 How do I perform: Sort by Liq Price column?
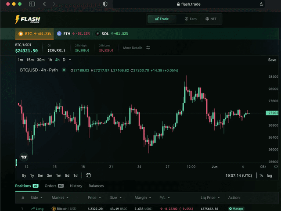point(210,197)
